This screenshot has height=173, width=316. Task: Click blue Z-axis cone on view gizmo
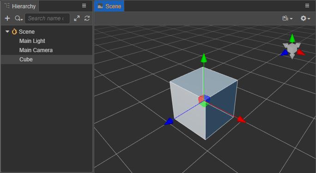[x=284, y=53]
